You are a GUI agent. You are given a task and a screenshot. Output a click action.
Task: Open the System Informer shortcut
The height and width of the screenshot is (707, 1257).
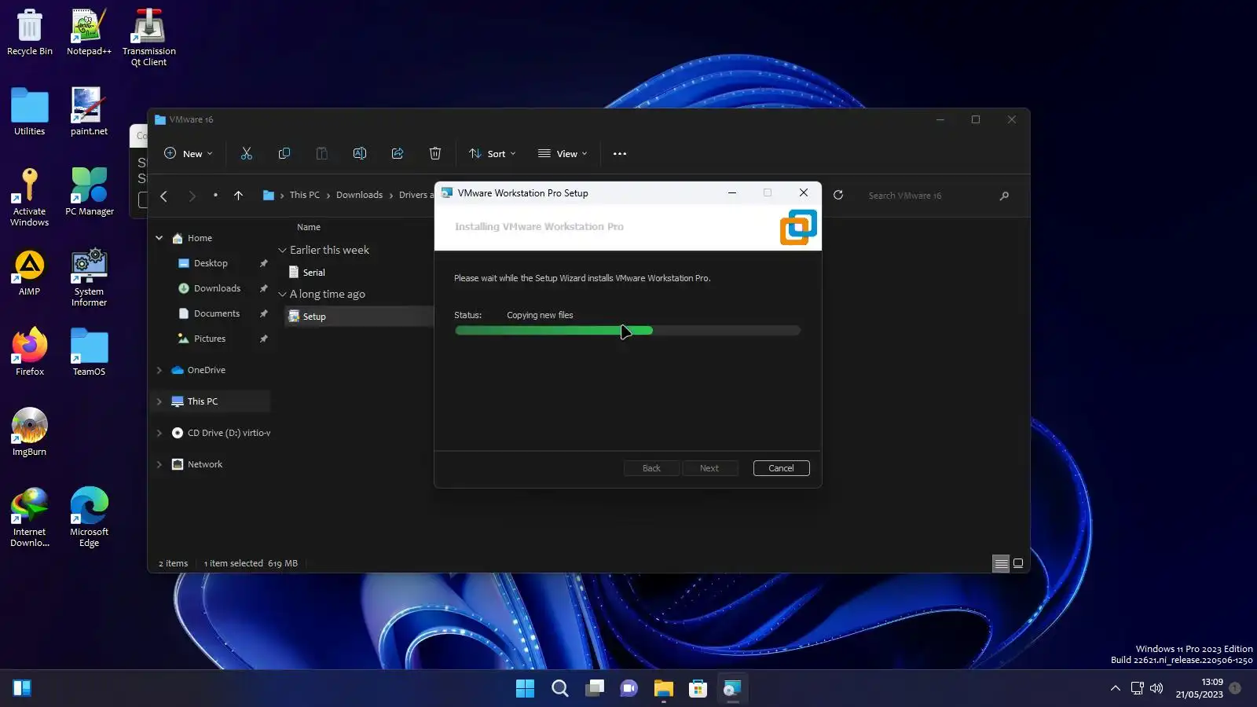pyautogui.click(x=89, y=277)
